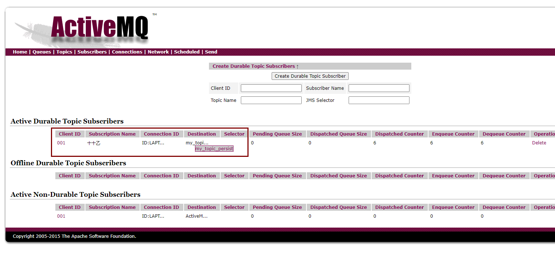Click the Active Durable Topic Subscribers heading
This screenshot has width=555, height=258.
tap(67, 121)
